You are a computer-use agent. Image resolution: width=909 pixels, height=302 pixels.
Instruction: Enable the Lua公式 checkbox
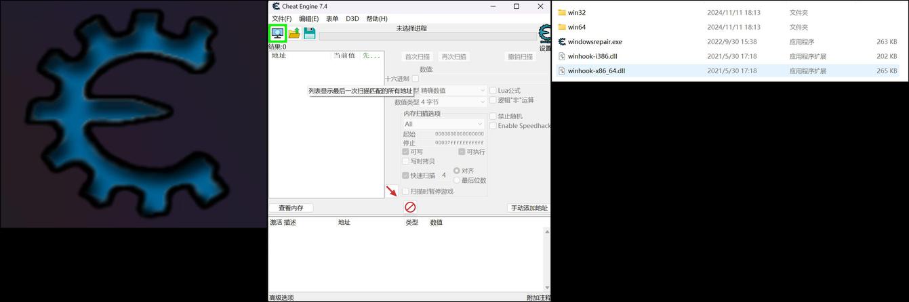click(x=493, y=90)
